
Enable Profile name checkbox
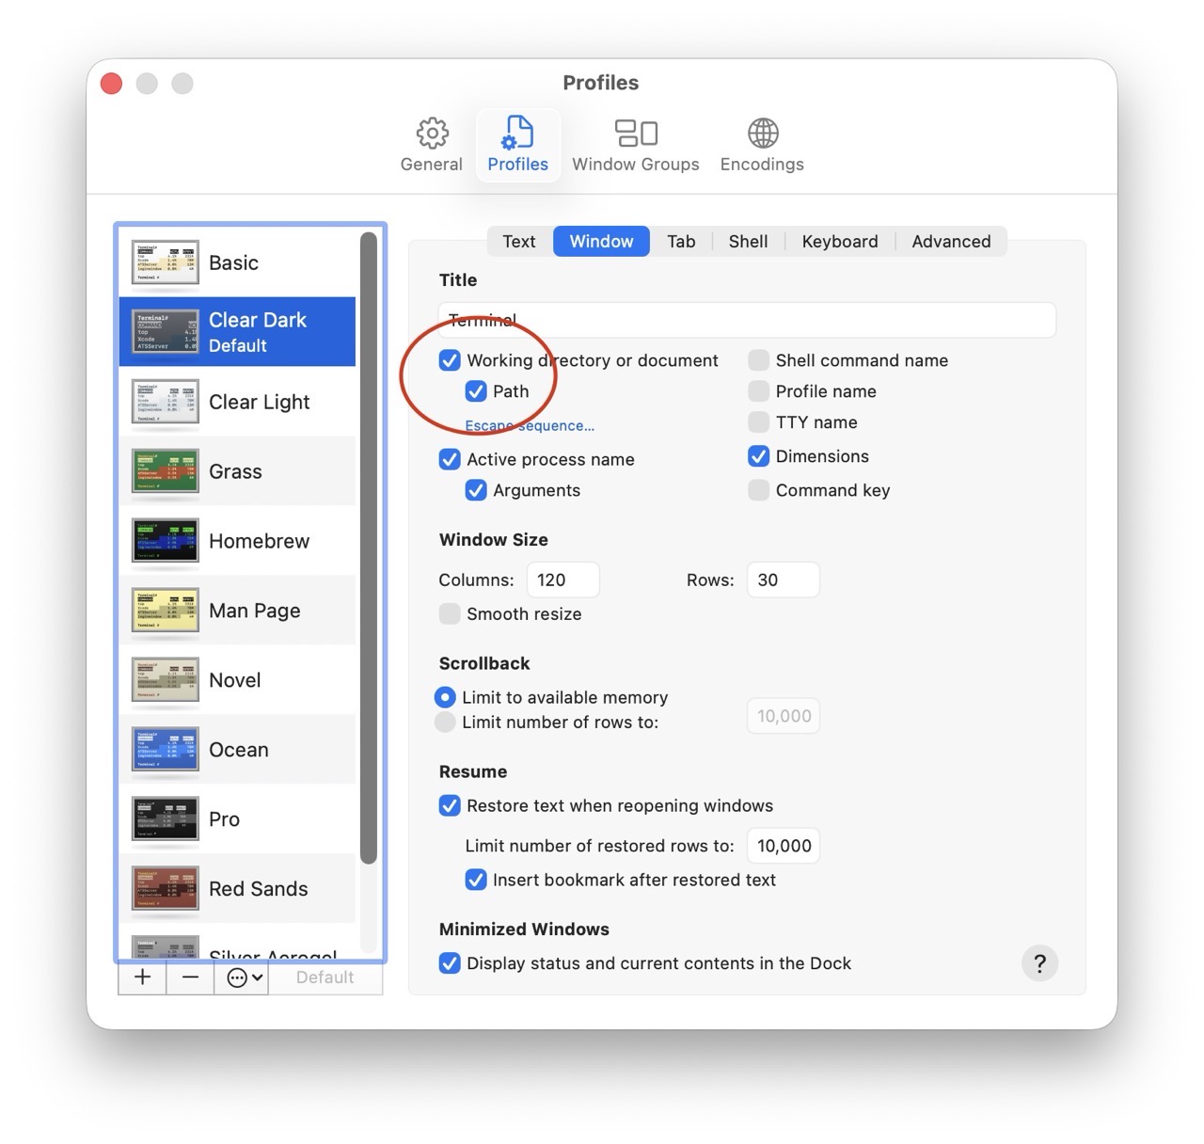(x=758, y=391)
